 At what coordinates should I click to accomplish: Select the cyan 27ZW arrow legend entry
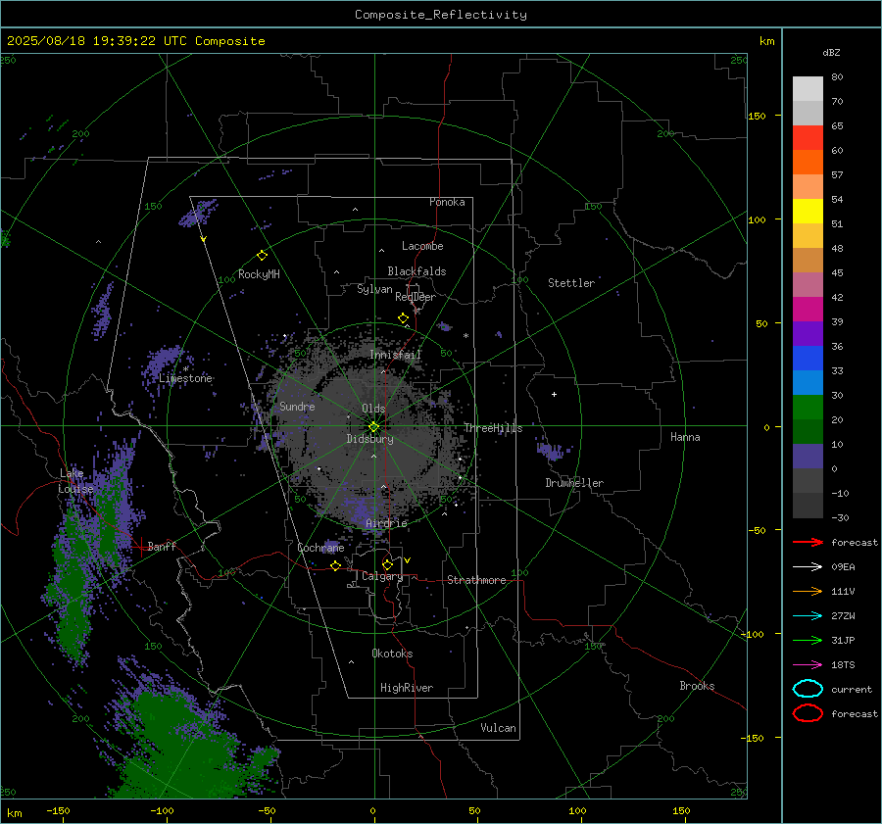pyautogui.click(x=808, y=616)
